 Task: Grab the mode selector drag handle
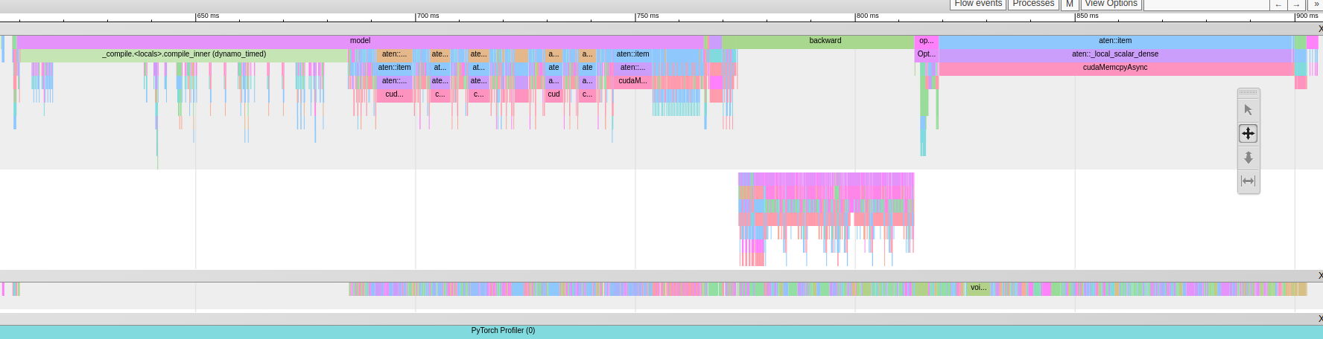[x=1249, y=93]
